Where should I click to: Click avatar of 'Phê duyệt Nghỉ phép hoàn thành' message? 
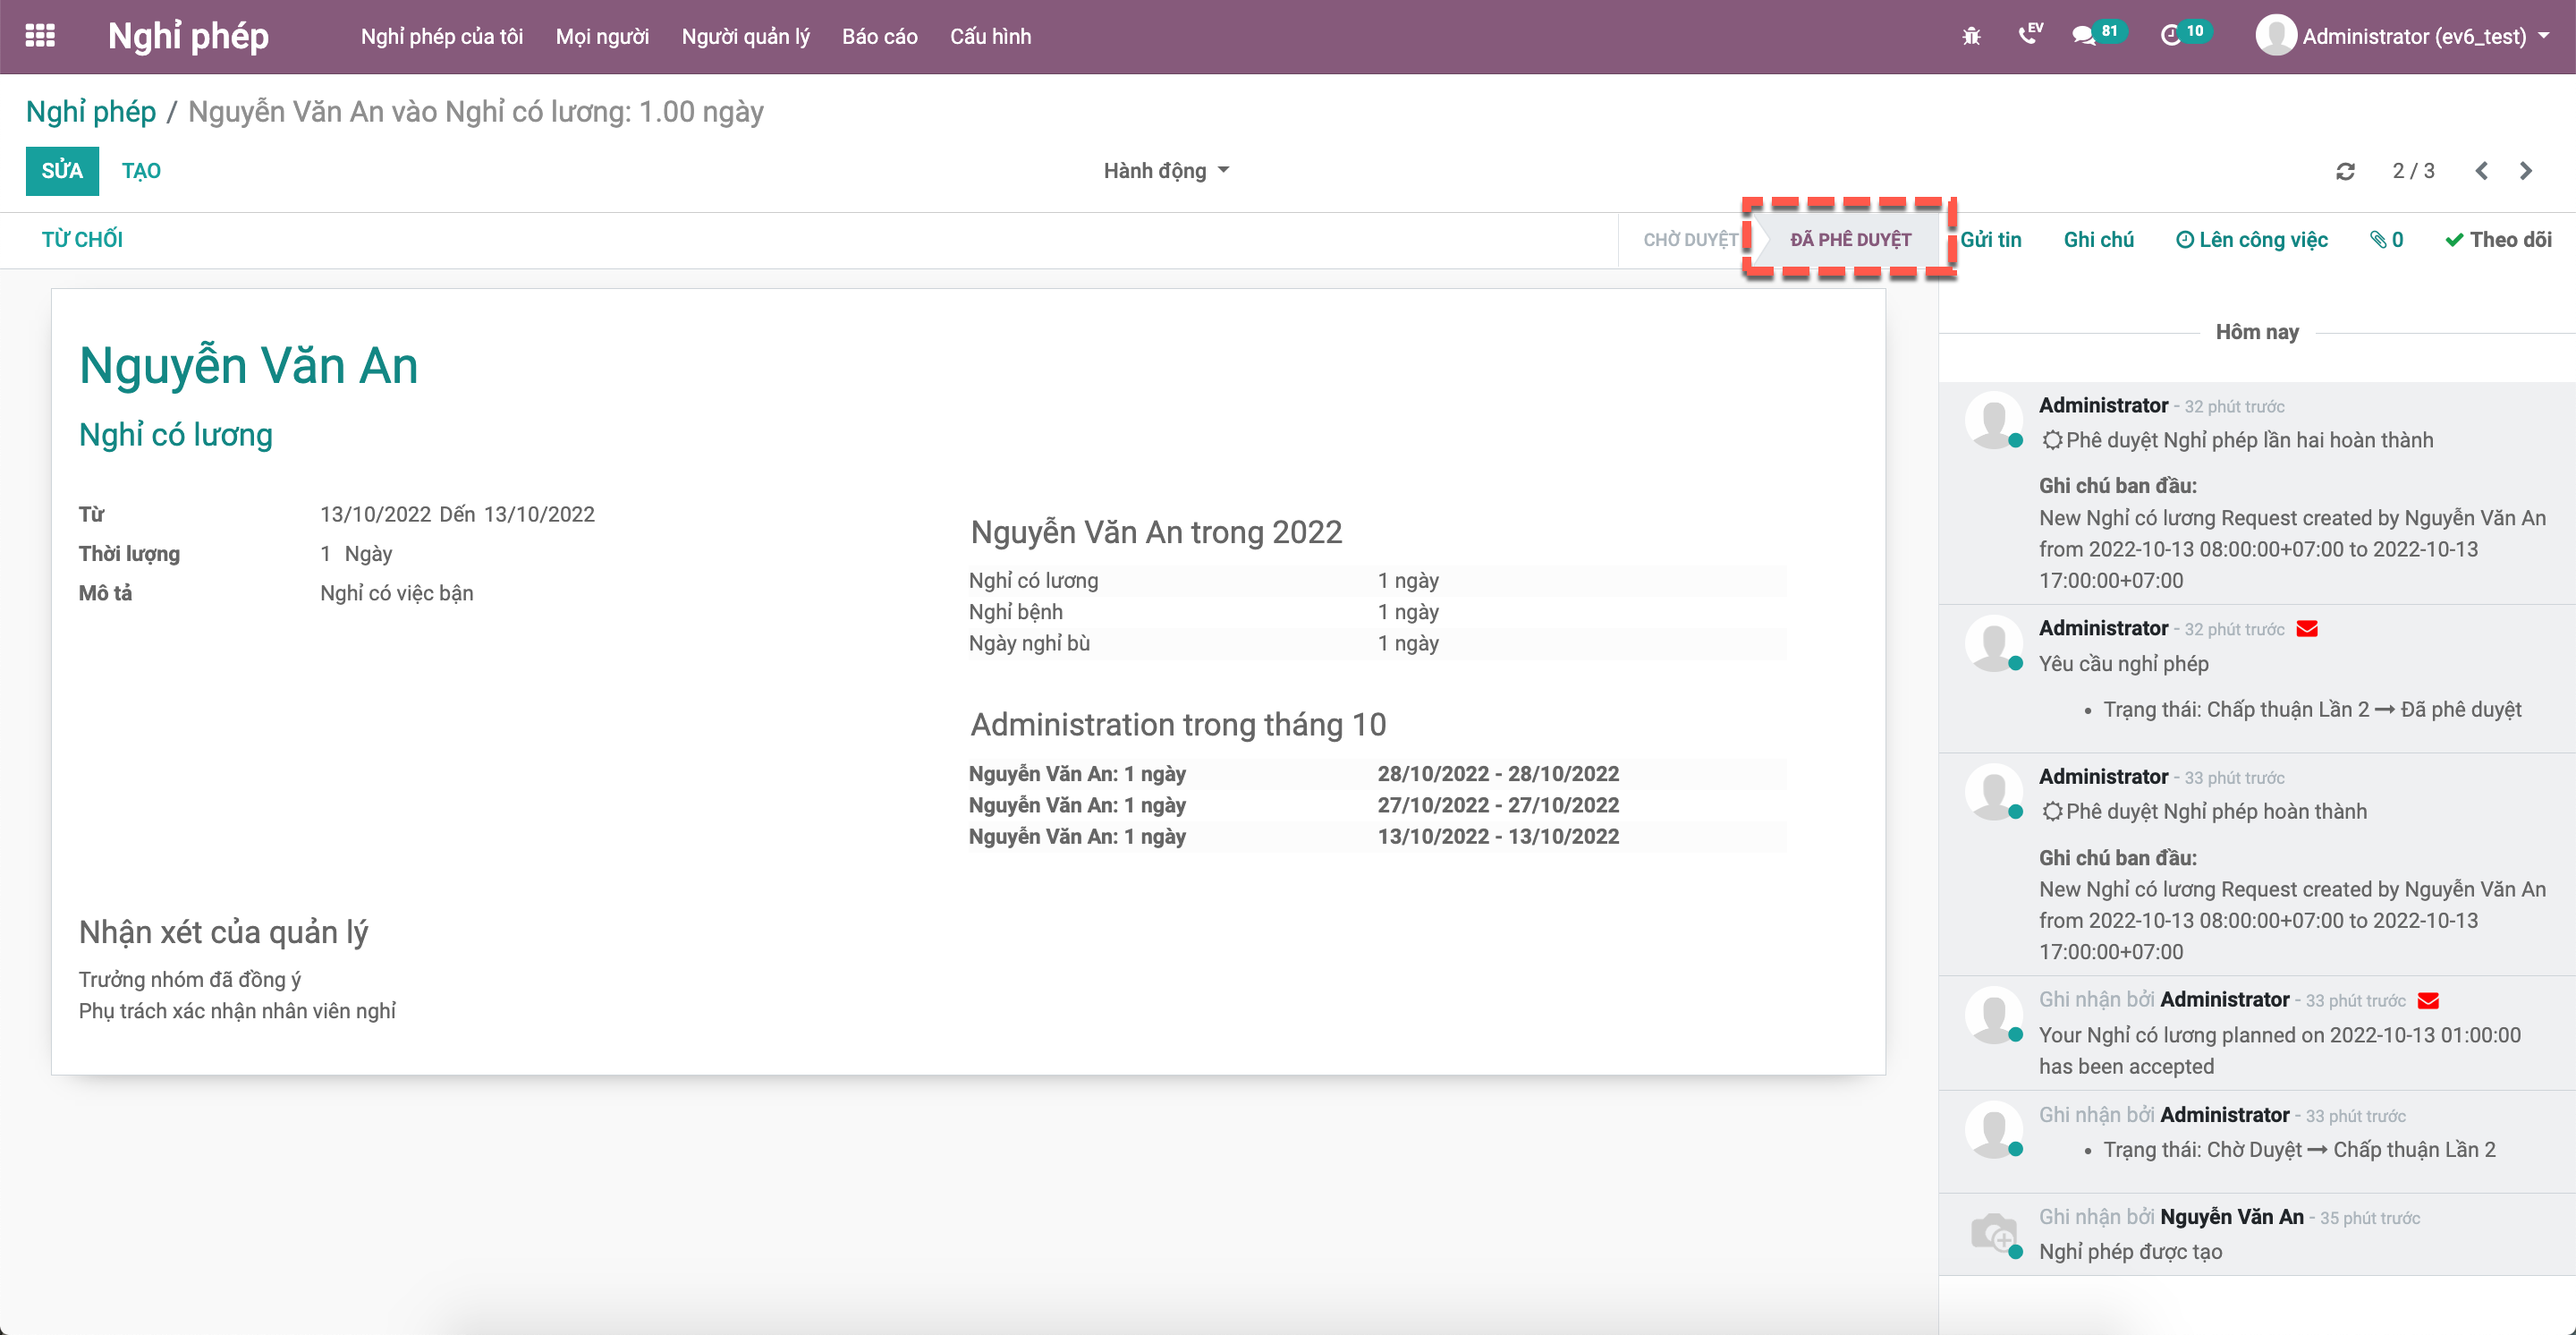pyautogui.click(x=1993, y=792)
